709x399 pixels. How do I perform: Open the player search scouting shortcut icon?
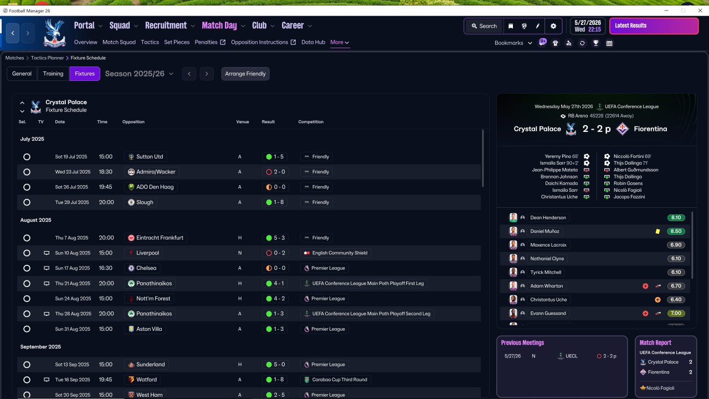coord(569,43)
